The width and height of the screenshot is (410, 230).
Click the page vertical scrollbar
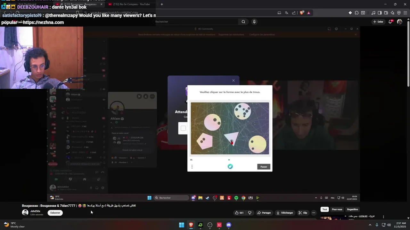(408, 54)
